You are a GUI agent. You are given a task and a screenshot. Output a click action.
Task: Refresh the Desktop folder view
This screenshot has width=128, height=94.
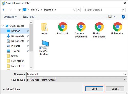coord(78,10)
